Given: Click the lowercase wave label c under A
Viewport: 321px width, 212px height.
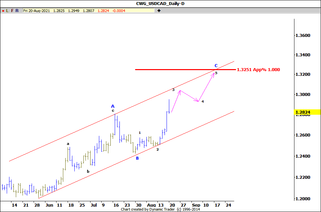Looking at the screenshot, I should coord(113,111).
